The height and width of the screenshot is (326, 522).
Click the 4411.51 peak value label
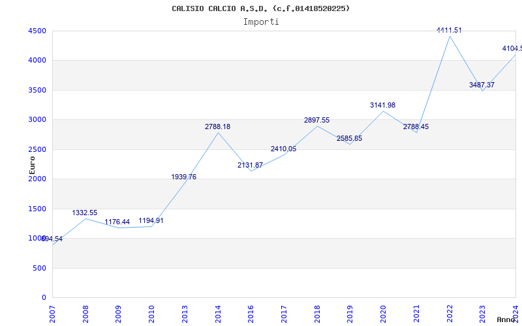point(449,30)
